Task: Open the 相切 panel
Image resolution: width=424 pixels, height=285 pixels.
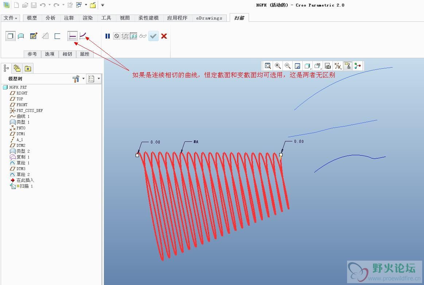Action: [x=67, y=54]
